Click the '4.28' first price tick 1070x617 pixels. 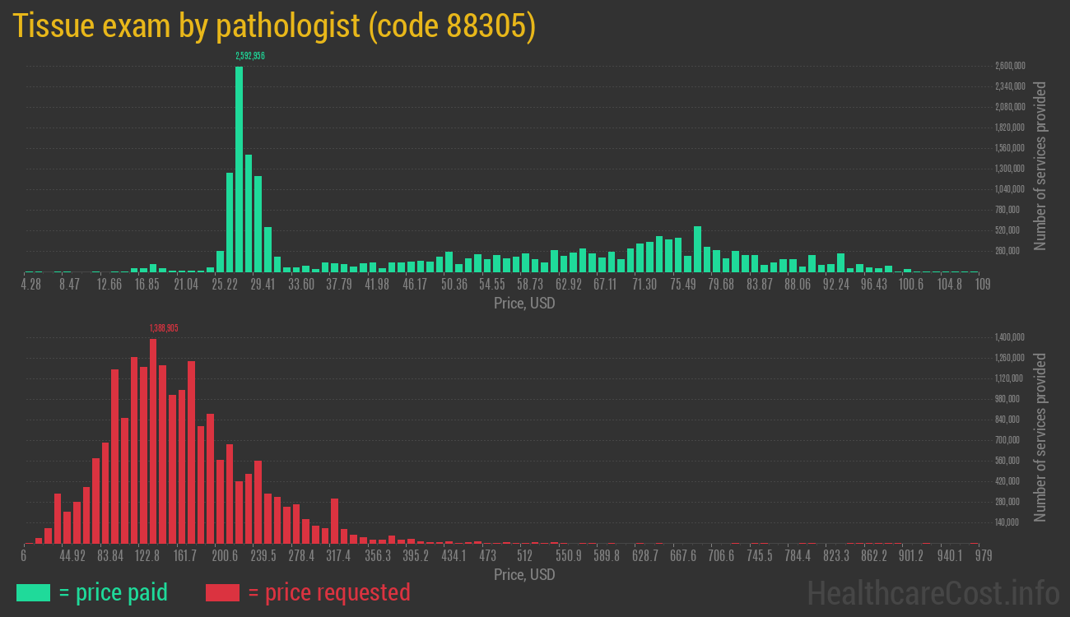pos(31,284)
